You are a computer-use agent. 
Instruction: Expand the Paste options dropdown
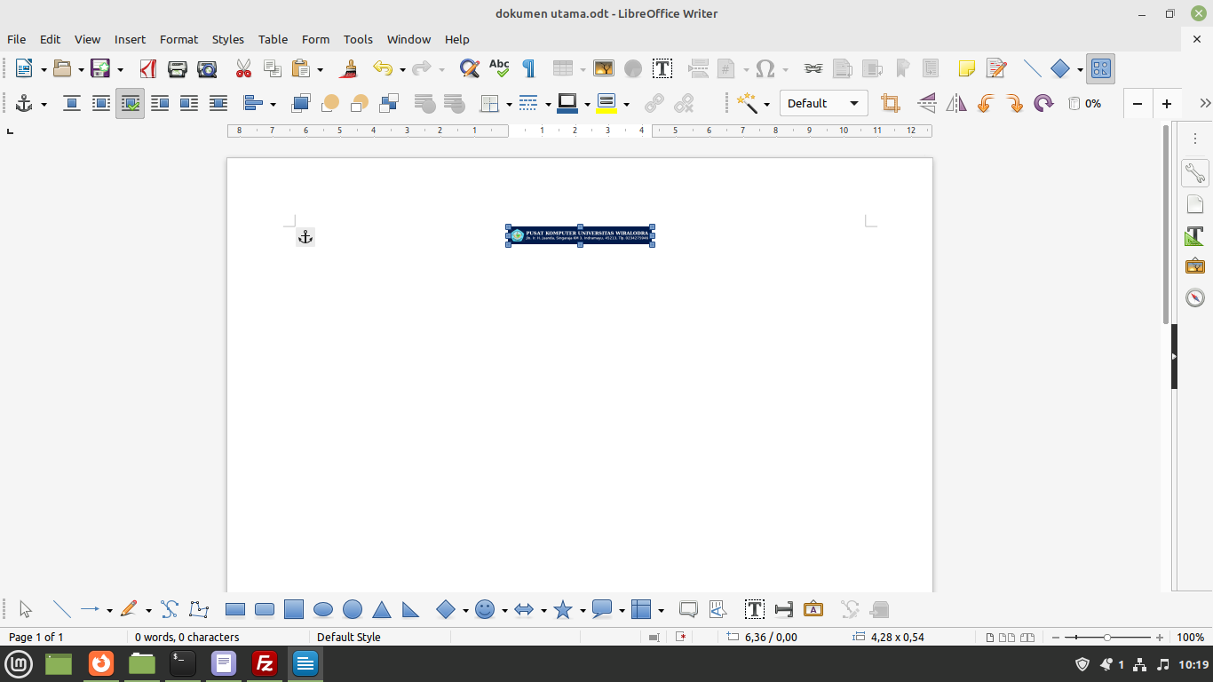[321, 69]
